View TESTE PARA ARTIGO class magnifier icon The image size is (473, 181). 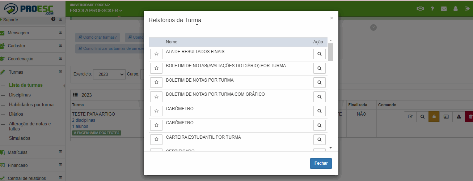click(422, 117)
